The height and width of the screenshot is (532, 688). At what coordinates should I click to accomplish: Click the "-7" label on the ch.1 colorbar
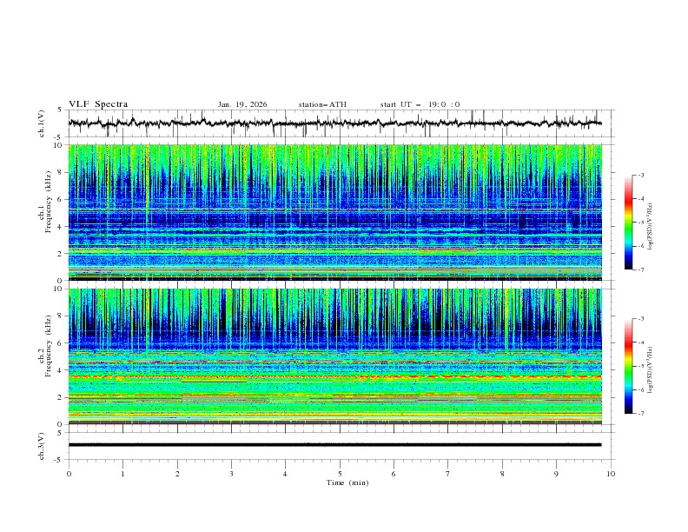[640, 270]
